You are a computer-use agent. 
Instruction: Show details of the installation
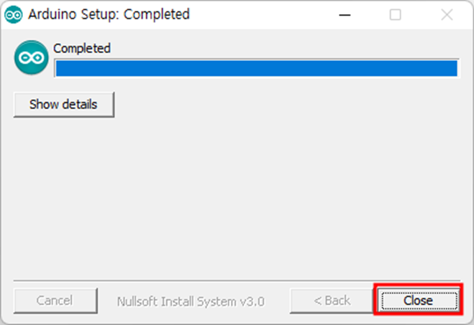pyautogui.click(x=64, y=105)
